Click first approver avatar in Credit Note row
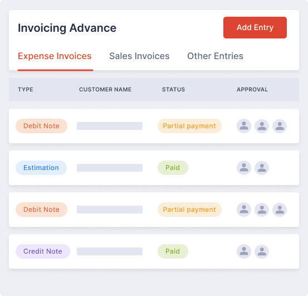This screenshot has width=308, height=296. (x=244, y=251)
